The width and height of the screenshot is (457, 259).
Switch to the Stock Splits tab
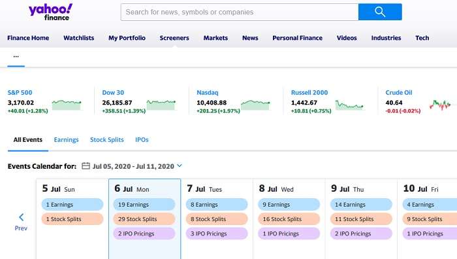(107, 140)
